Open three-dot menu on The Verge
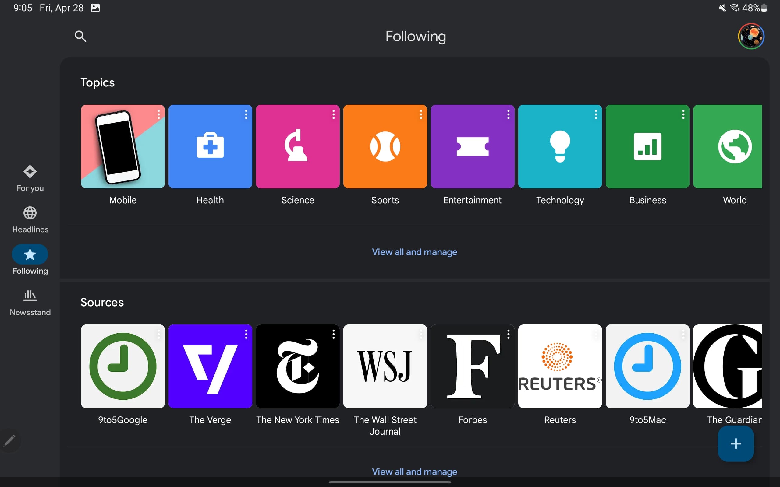780x487 pixels. click(x=246, y=334)
